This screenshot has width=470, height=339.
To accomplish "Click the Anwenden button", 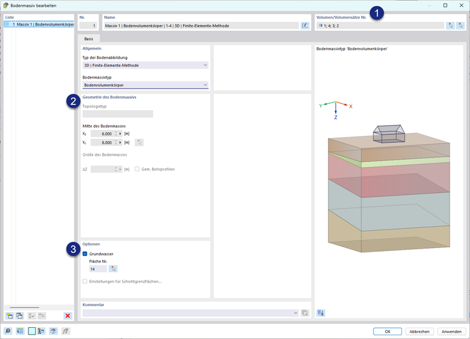I will click(x=451, y=331).
